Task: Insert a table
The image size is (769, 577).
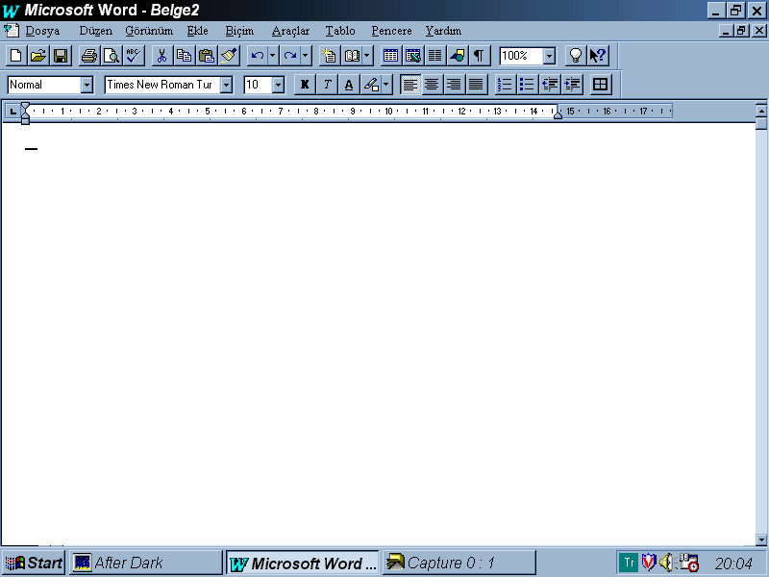Action: pos(391,56)
